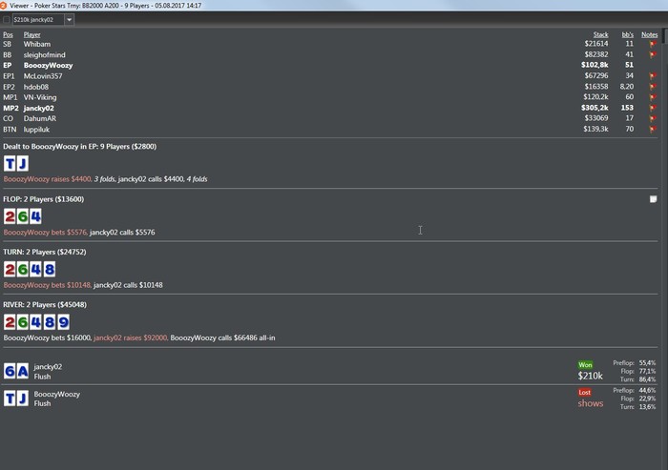Sort by Player column header
The image size is (668, 470).
pyautogui.click(x=31, y=34)
